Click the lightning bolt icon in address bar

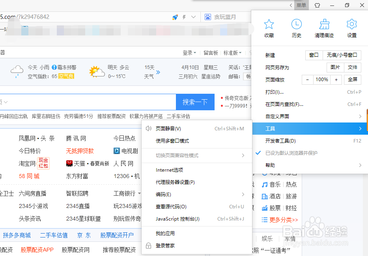184,17
